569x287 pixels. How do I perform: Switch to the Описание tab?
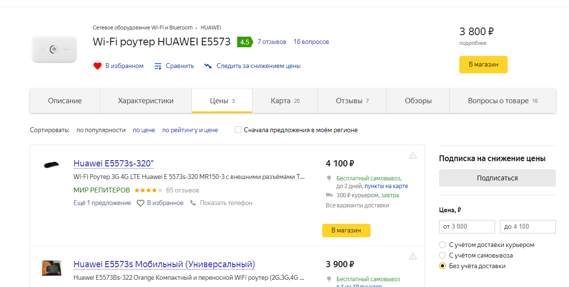point(65,101)
